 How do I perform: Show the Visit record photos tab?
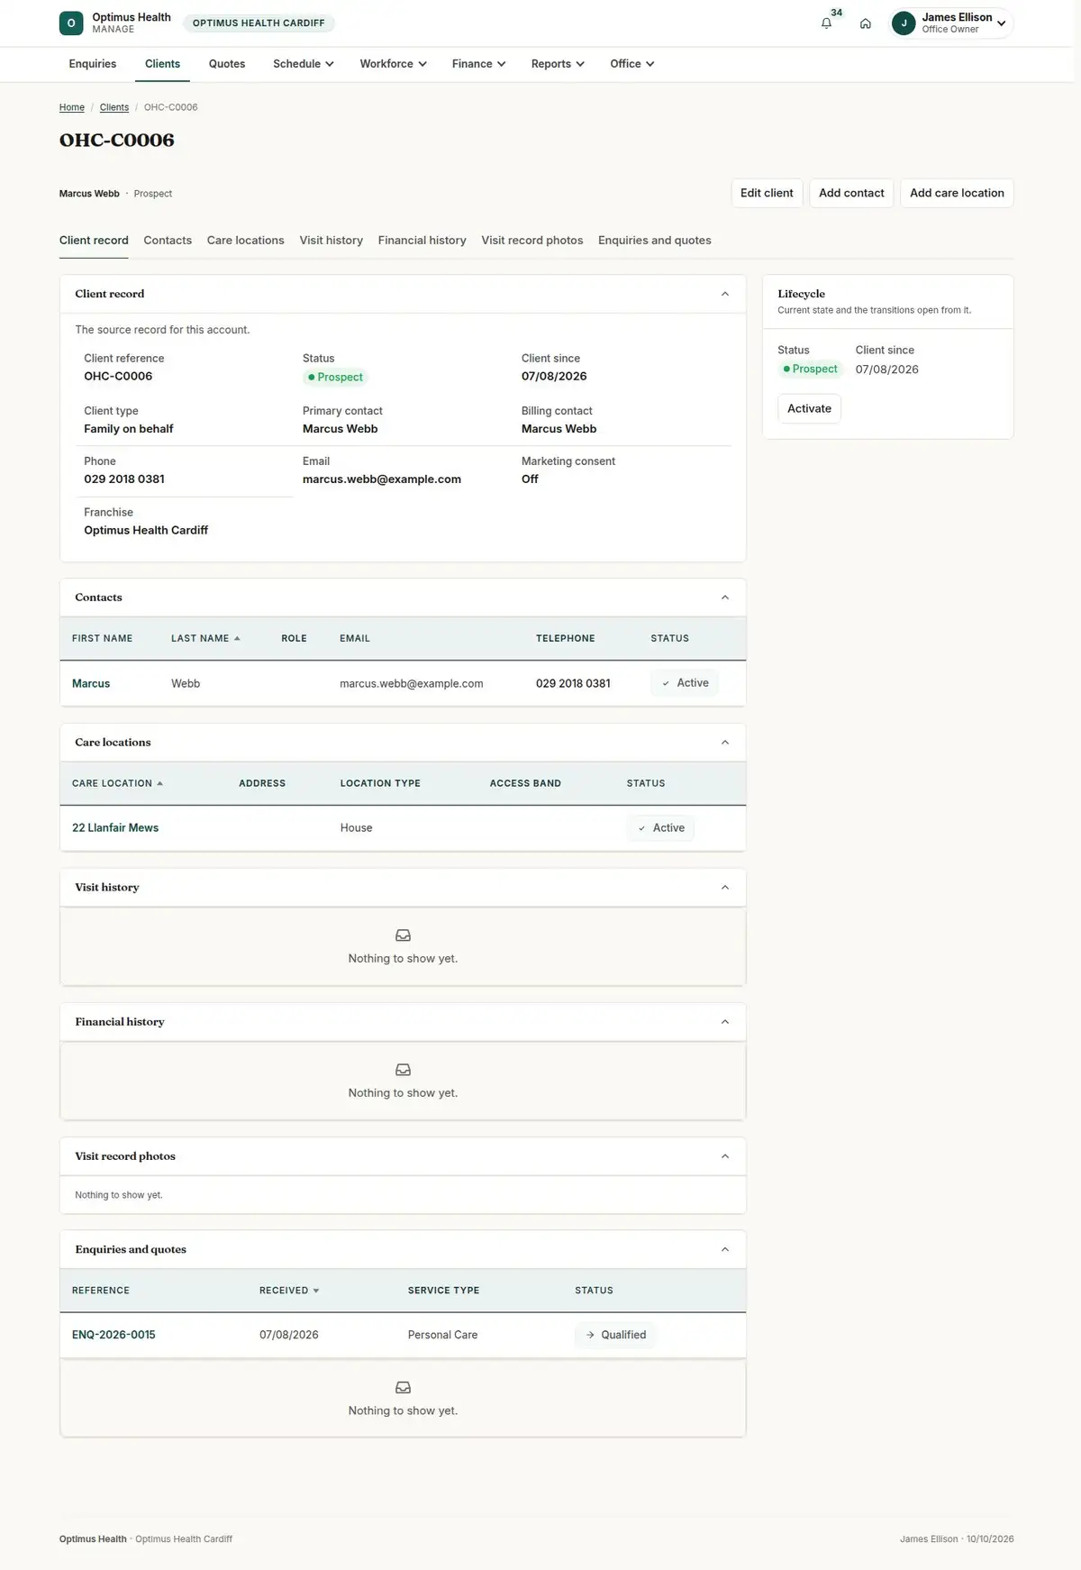click(x=532, y=241)
